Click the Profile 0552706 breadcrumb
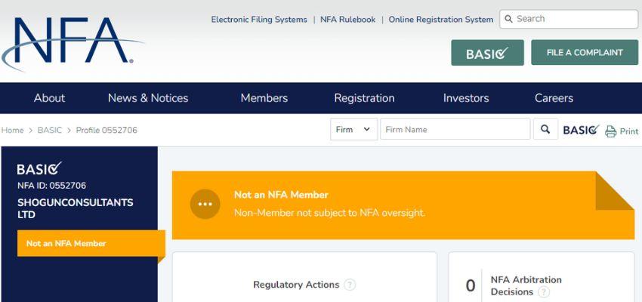 (x=106, y=130)
